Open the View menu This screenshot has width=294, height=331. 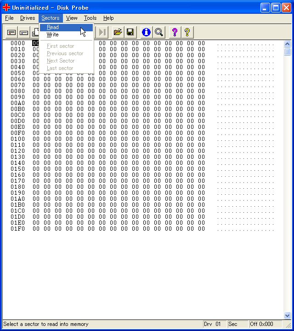(x=72, y=18)
